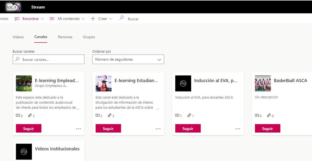Open Basketball ASCA team photo thumbnail
The width and height of the screenshot is (312, 161).
[263, 83]
